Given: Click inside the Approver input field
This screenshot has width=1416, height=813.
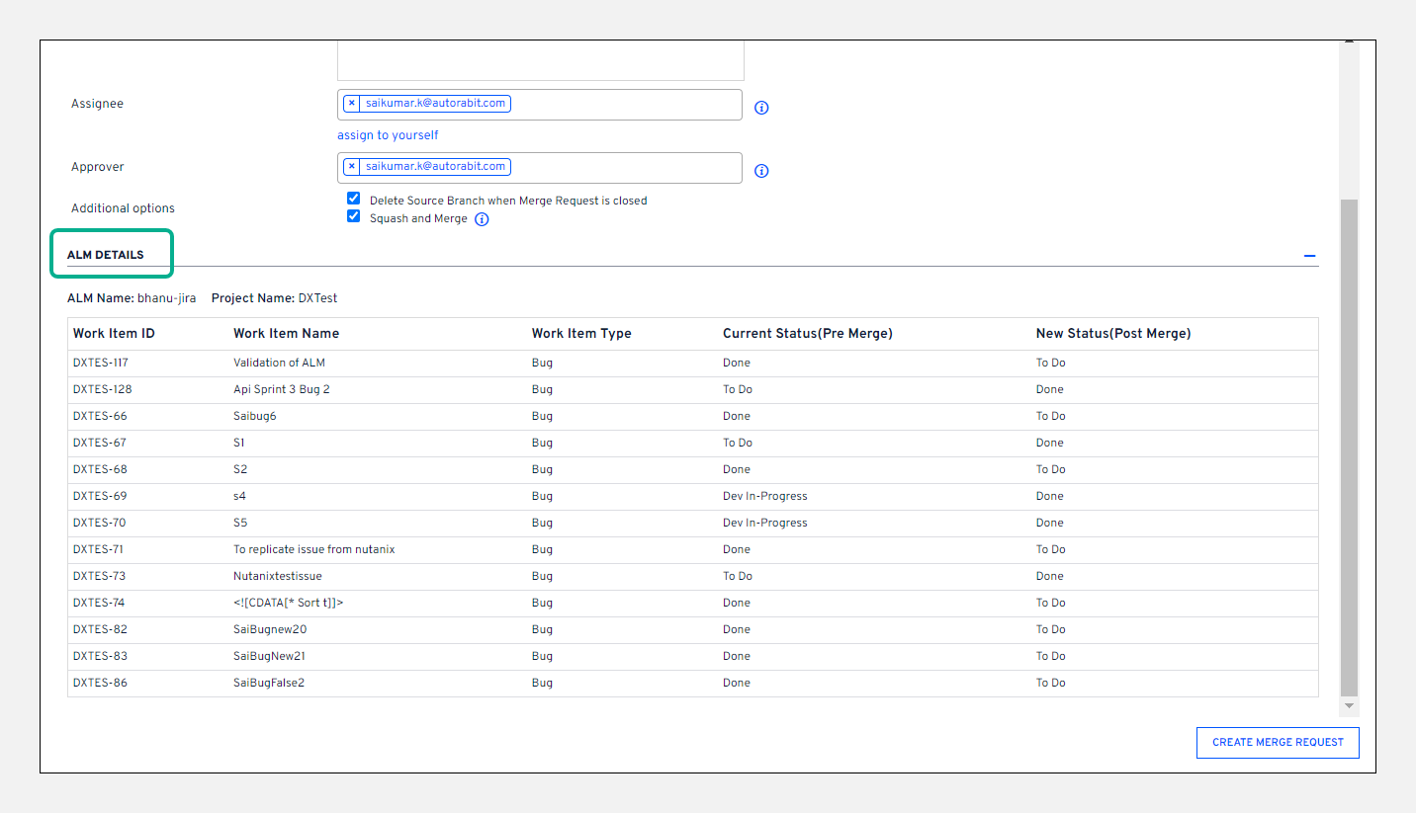Looking at the screenshot, I should tap(623, 168).
